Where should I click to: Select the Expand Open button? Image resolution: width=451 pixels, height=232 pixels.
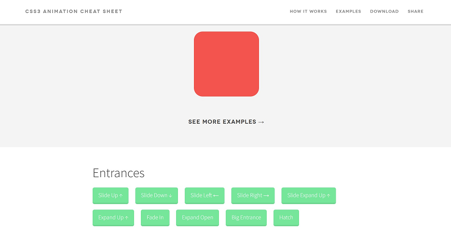click(197, 218)
